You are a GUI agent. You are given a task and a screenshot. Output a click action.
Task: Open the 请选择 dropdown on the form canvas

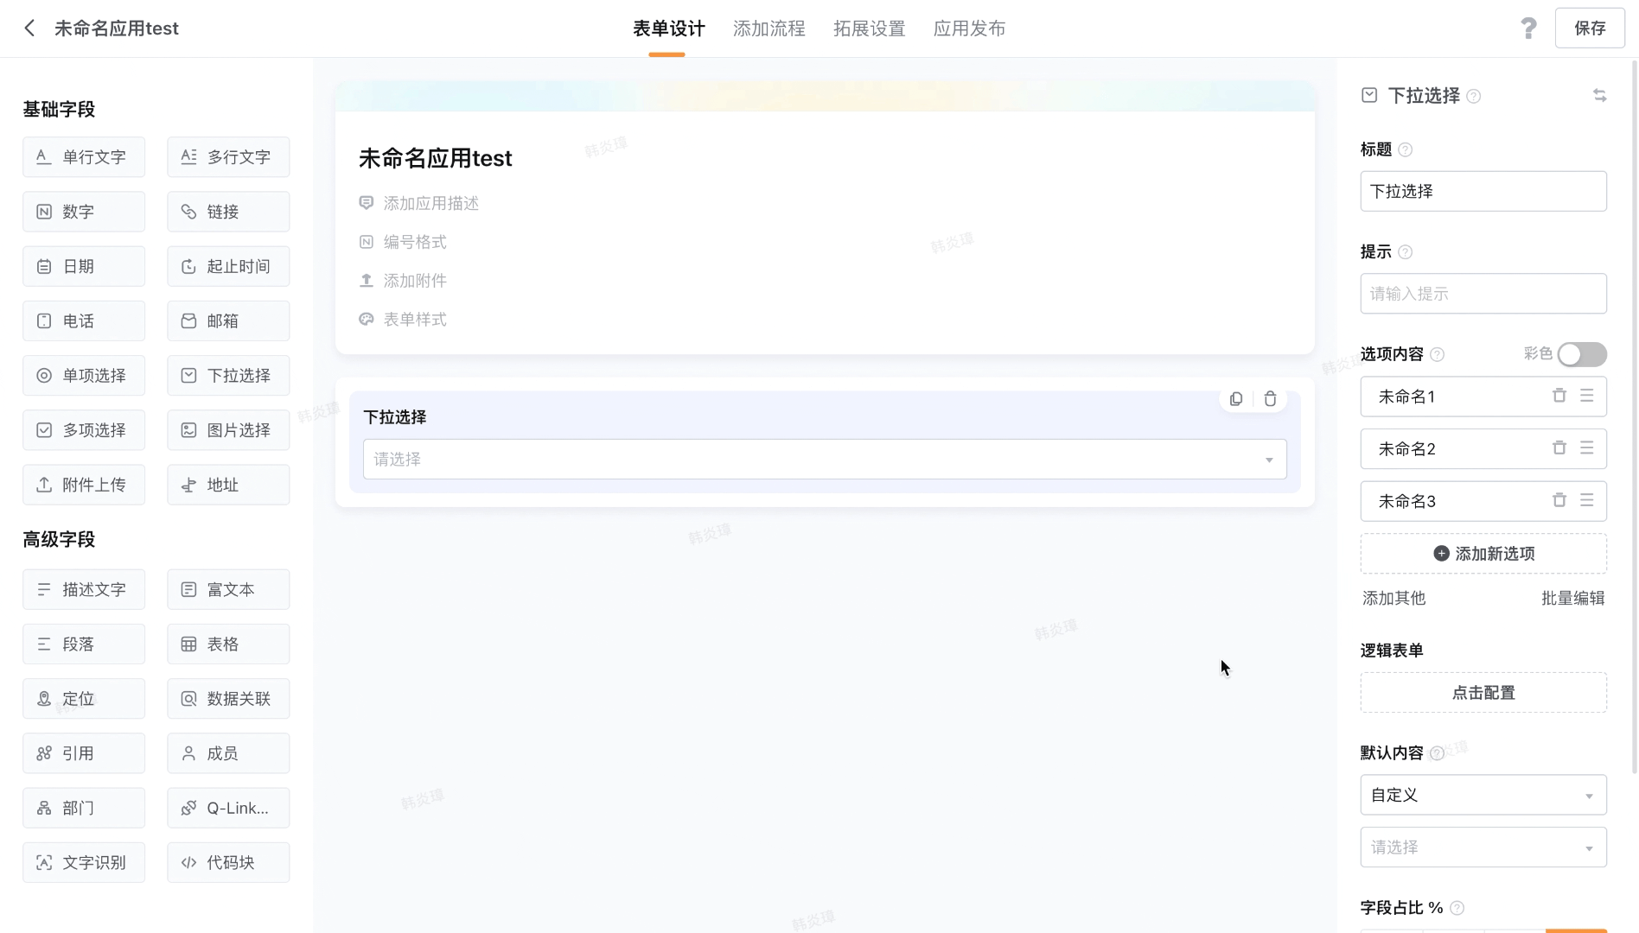(825, 460)
